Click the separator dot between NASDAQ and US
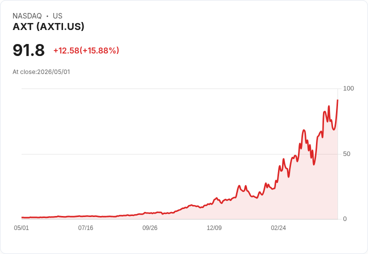The image size is (368, 254). tap(47, 16)
